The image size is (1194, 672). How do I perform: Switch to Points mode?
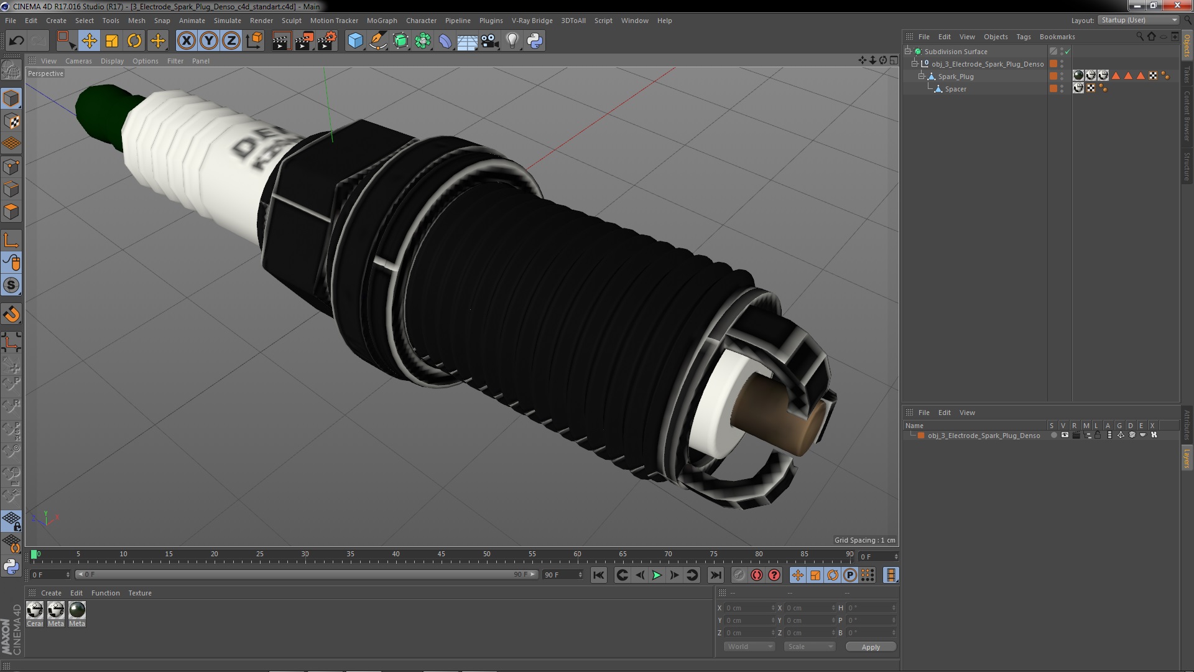coord(11,167)
